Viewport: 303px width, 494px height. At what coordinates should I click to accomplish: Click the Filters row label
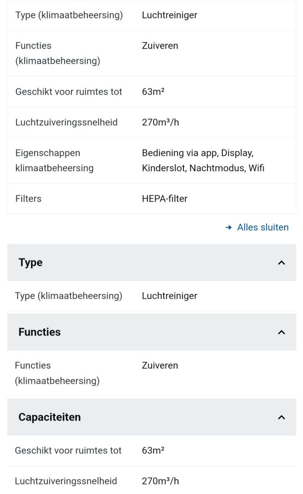tap(28, 199)
